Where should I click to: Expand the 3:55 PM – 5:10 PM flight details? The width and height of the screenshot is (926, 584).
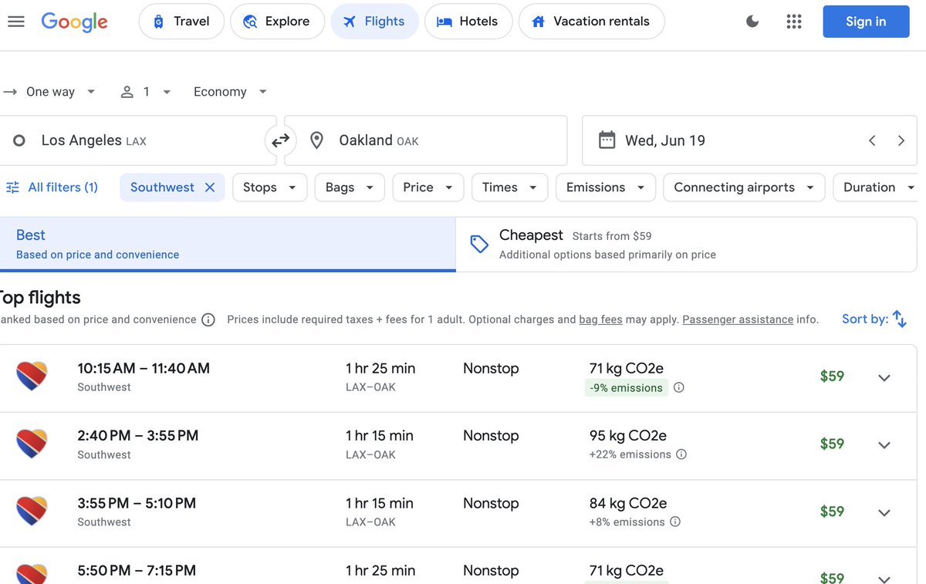pos(884,513)
